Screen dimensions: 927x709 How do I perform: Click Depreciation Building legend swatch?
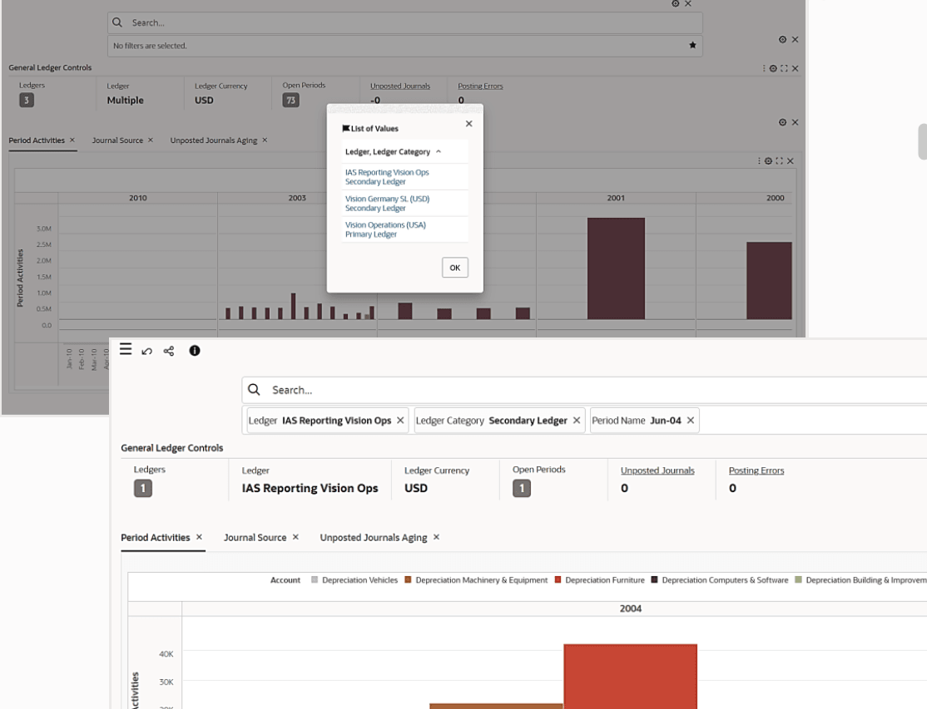(798, 579)
